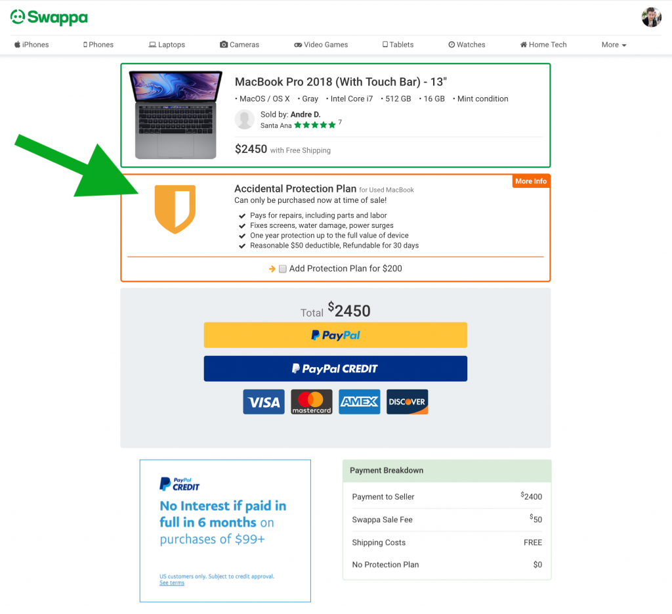The image size is (672, 614).
Task: Open the Cameras category
Action: tap(240, 45)
